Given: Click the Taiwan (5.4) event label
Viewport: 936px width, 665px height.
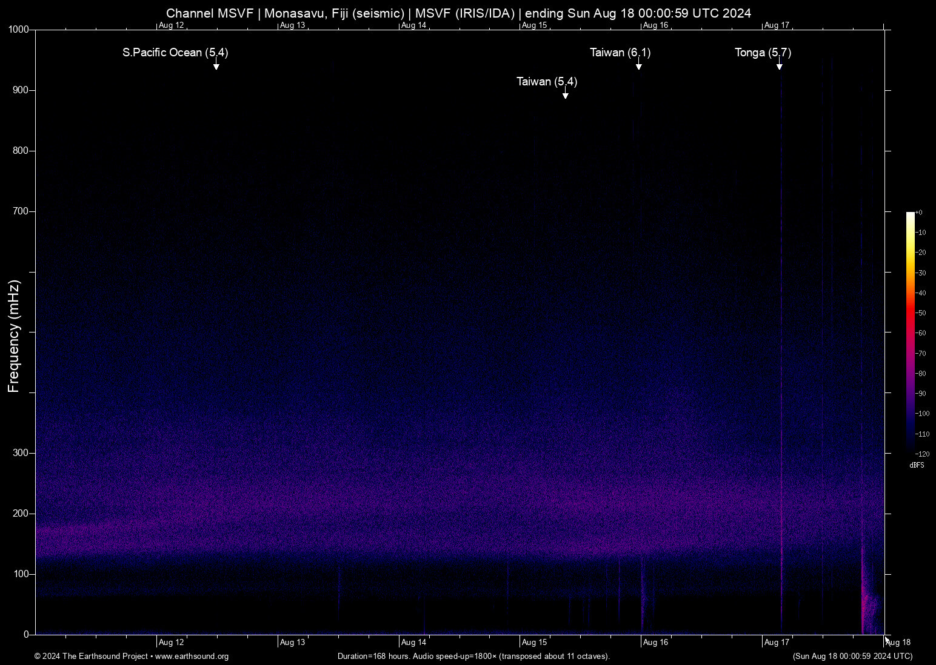Looking at the screenshot, I should click(x=547, y=82).
